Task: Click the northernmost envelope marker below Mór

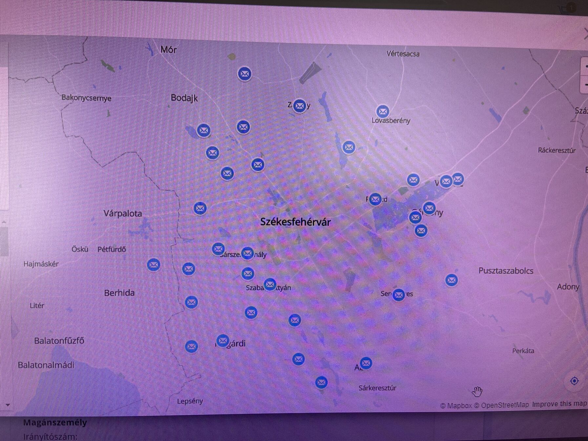Action: 245,74
